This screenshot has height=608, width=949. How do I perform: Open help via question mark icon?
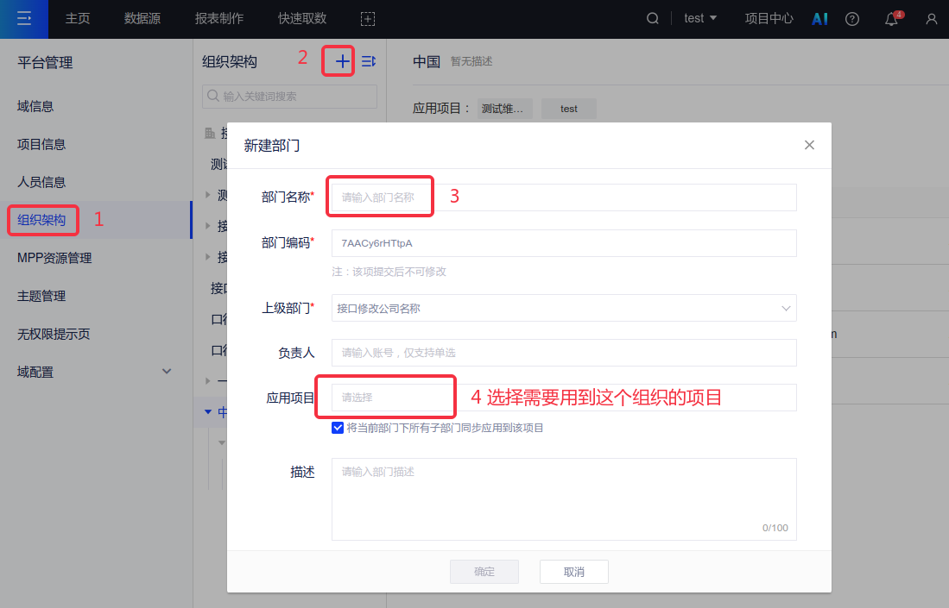pos(852,19)
